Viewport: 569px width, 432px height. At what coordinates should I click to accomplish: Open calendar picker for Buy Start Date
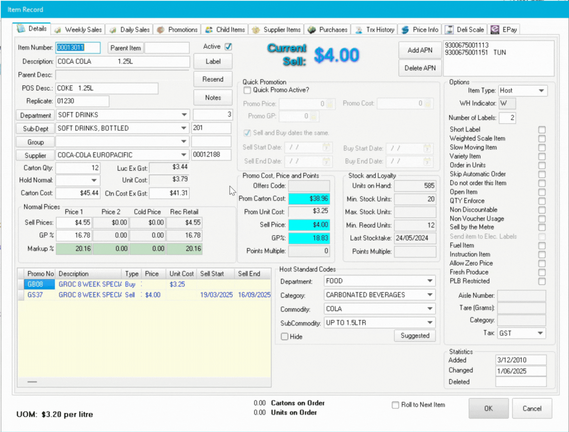tap(427, 148)
